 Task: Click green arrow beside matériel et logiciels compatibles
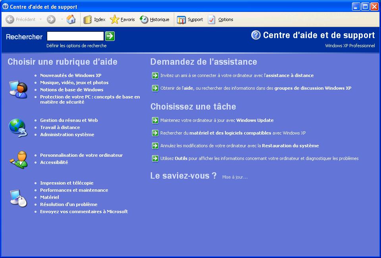(155, 133)
